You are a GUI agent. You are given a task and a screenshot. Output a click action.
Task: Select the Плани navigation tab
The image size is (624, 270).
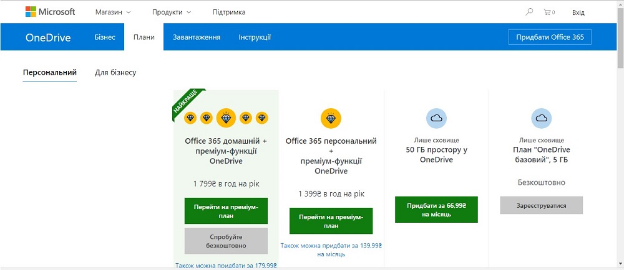click(144, 37)
